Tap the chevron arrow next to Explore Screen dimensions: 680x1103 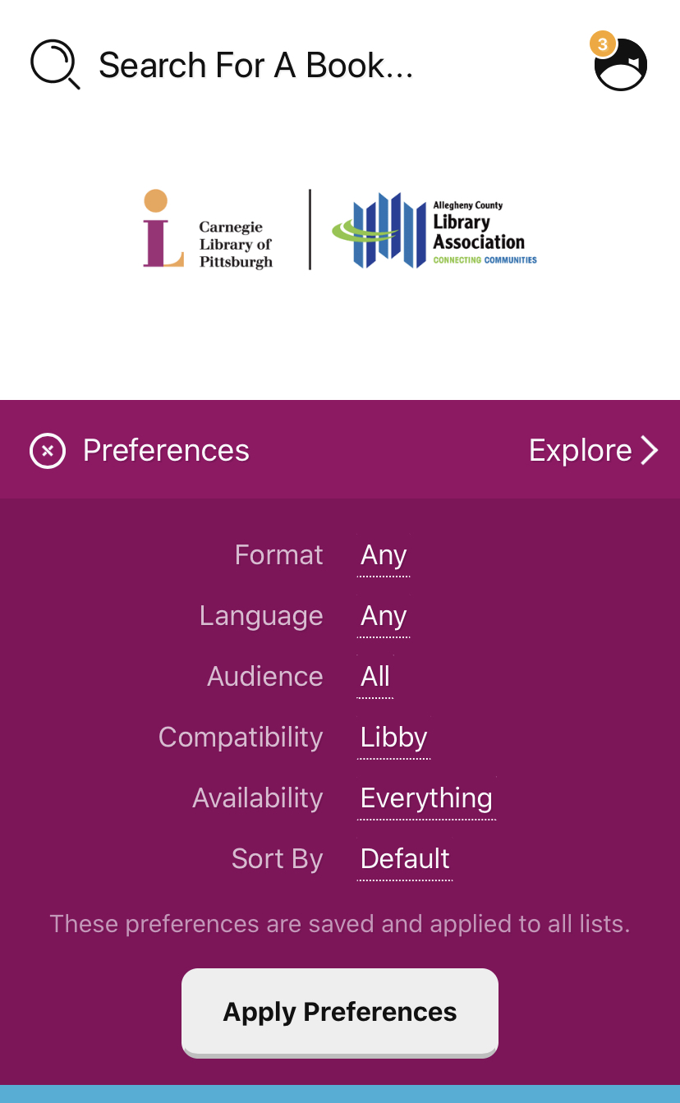point(650,450)
